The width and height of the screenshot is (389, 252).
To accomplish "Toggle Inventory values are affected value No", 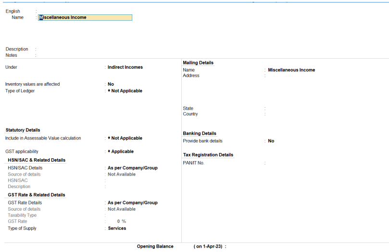I will (x=111, y=84).
